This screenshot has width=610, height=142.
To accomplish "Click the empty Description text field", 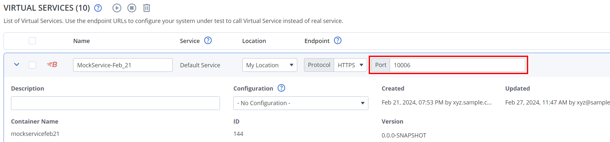I will tap(115, 103).
